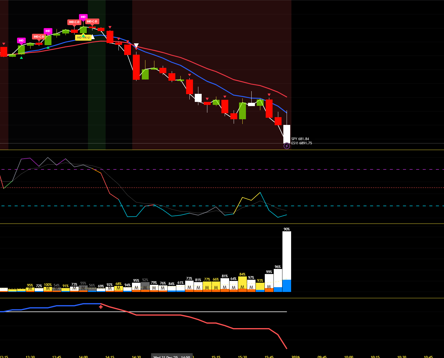This screenshot has width=444, height=358.
Task: Select the yellow 100% volume bar
Action: point(48,289)
